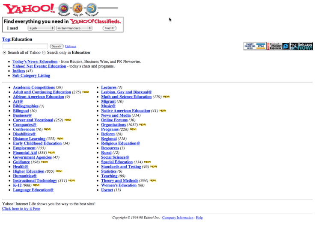Image resolution: width=315 pixels, height=236 pixels.
Task: Open Early Childhood Education category
Action: (x=37, y=143)
